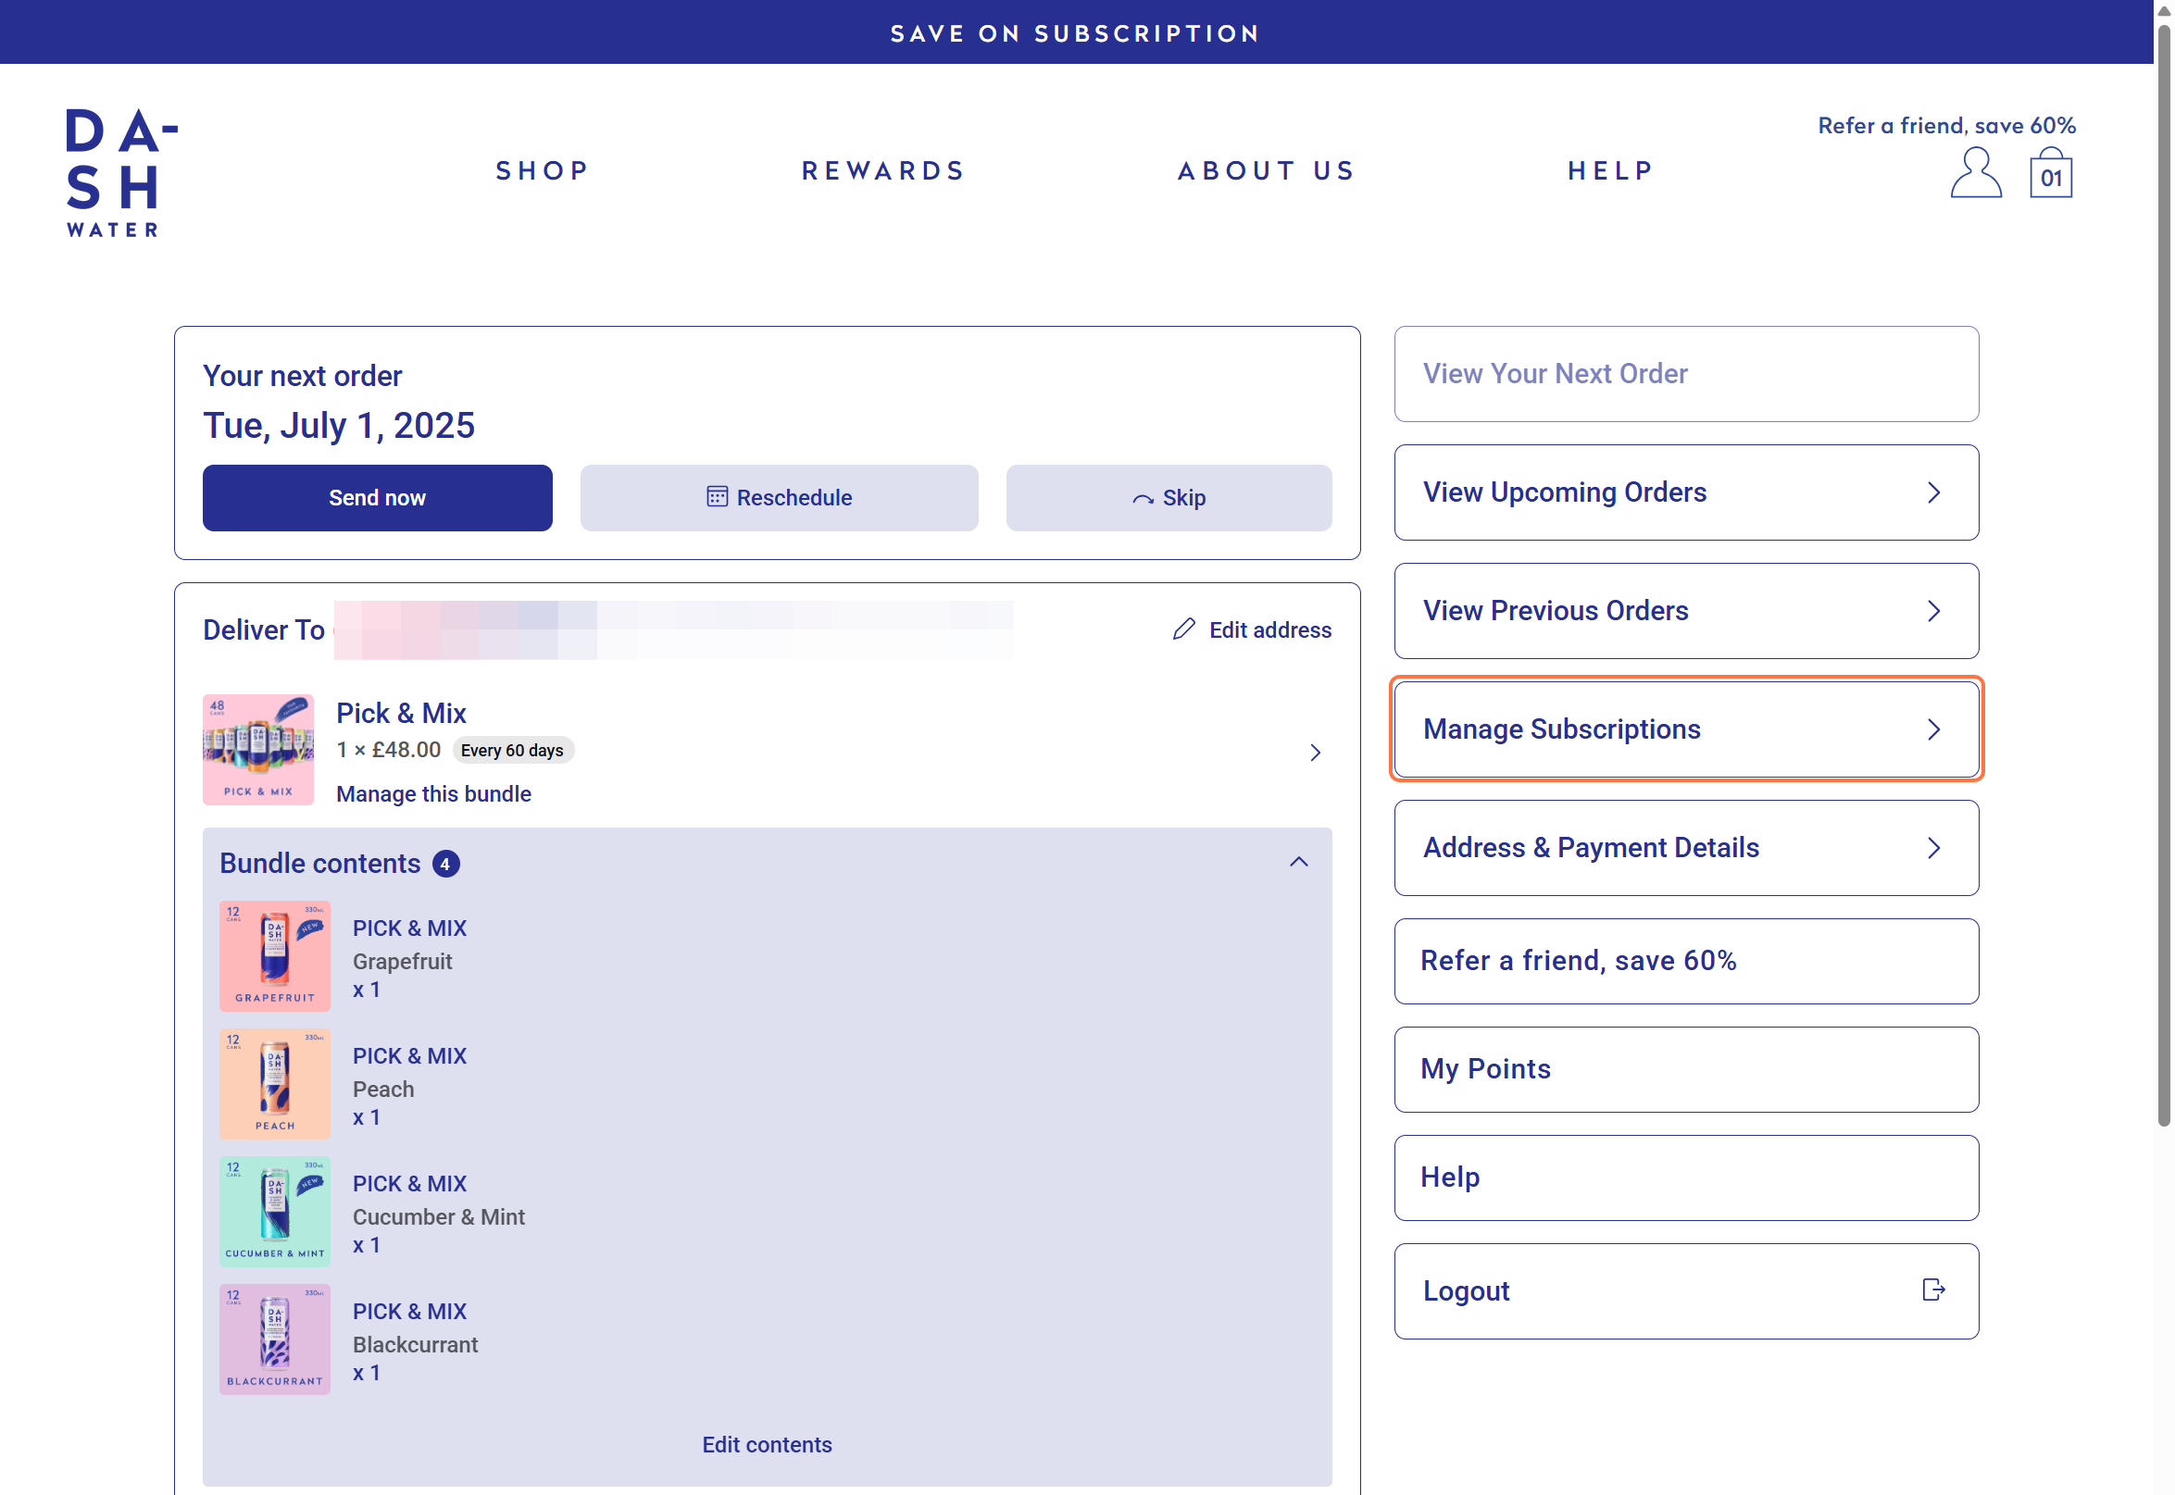The image size is (2175, 1495).
Task: Click the Save on Subscription banner
Action: [1075, 31]
